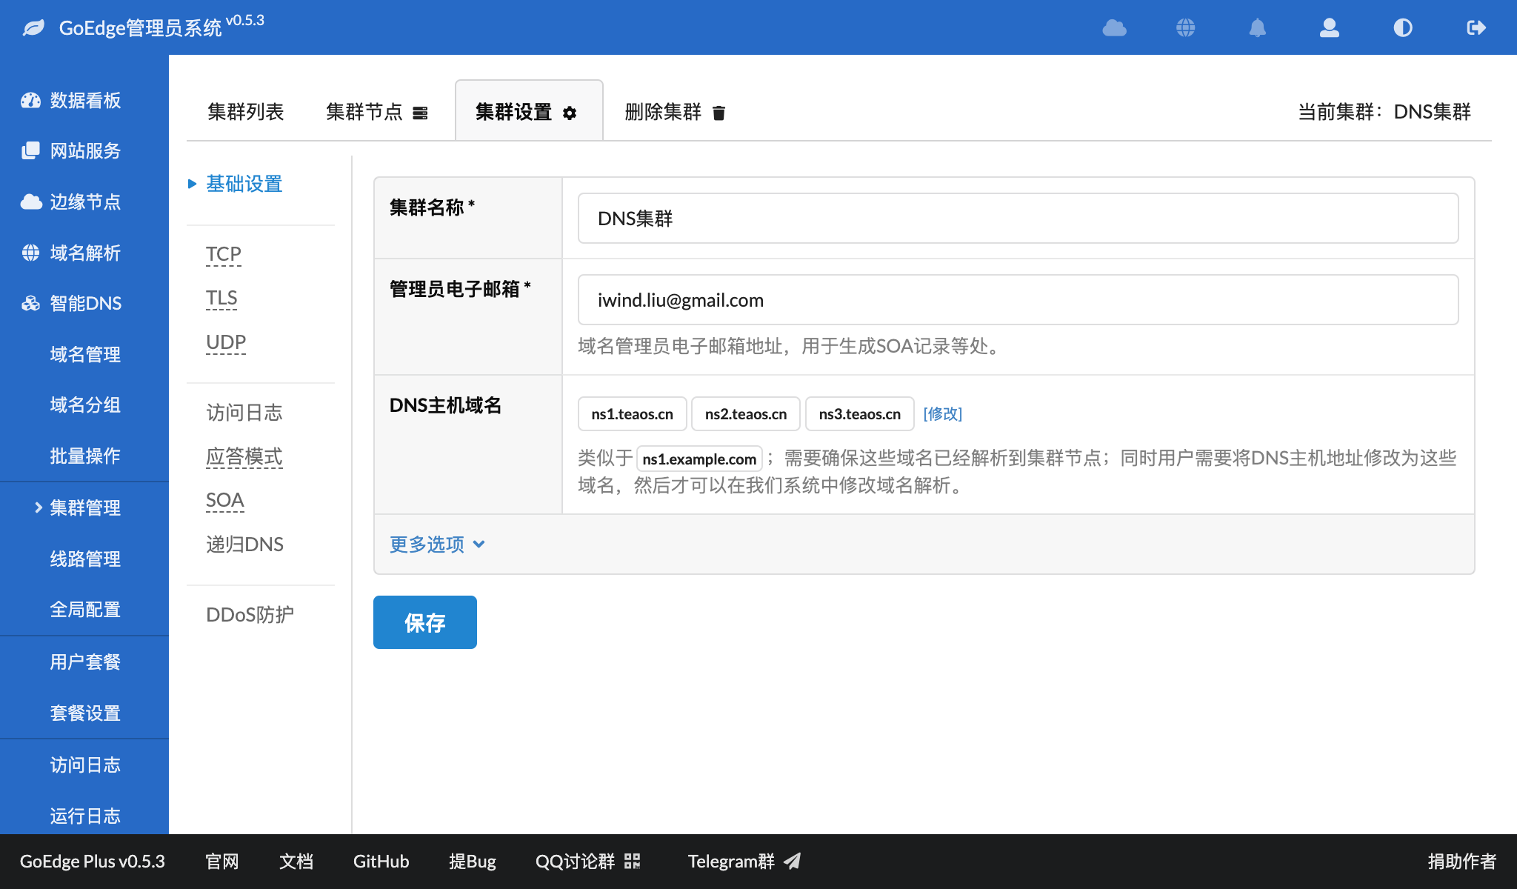Click the 智能DNS cubes icon
Image resolution: width=1517 pixels, height=889 pixels.
tap(31, 304)
